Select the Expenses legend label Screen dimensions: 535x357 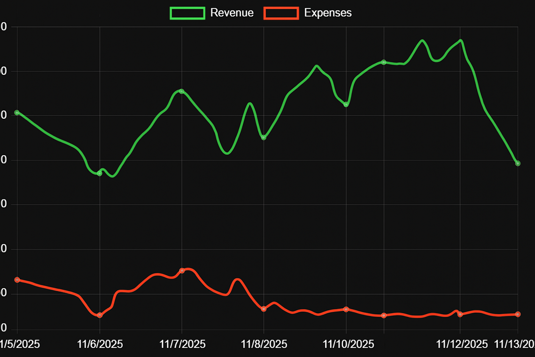[x=328, y=13]
